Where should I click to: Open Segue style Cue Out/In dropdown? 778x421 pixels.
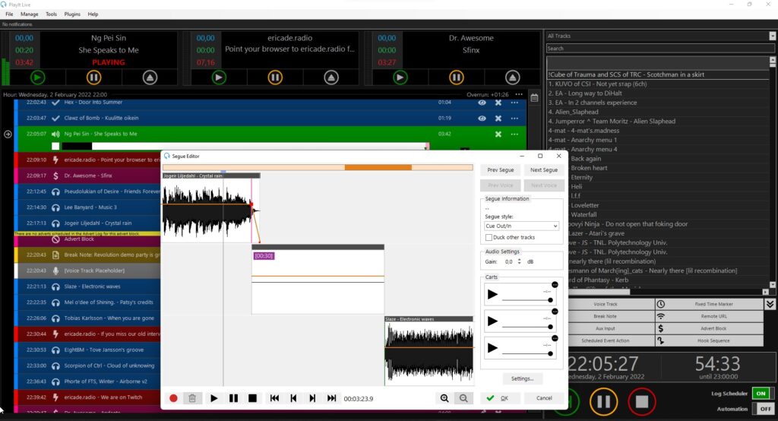[x=521, y=226]
